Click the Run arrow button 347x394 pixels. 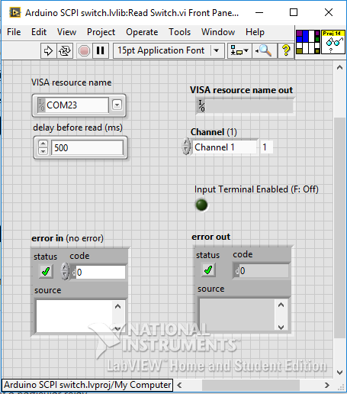(48, 50)
